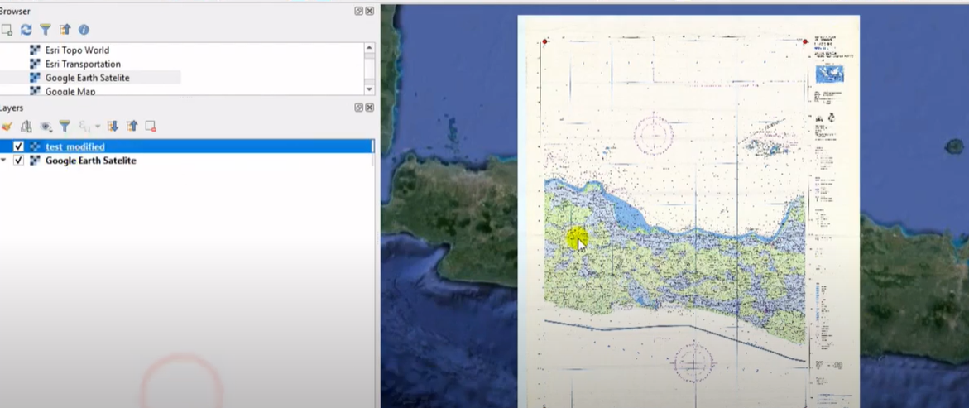The width and height of the screenshot is (969, 408).
Task: Close the Layers panel
Action: (370, 108)
